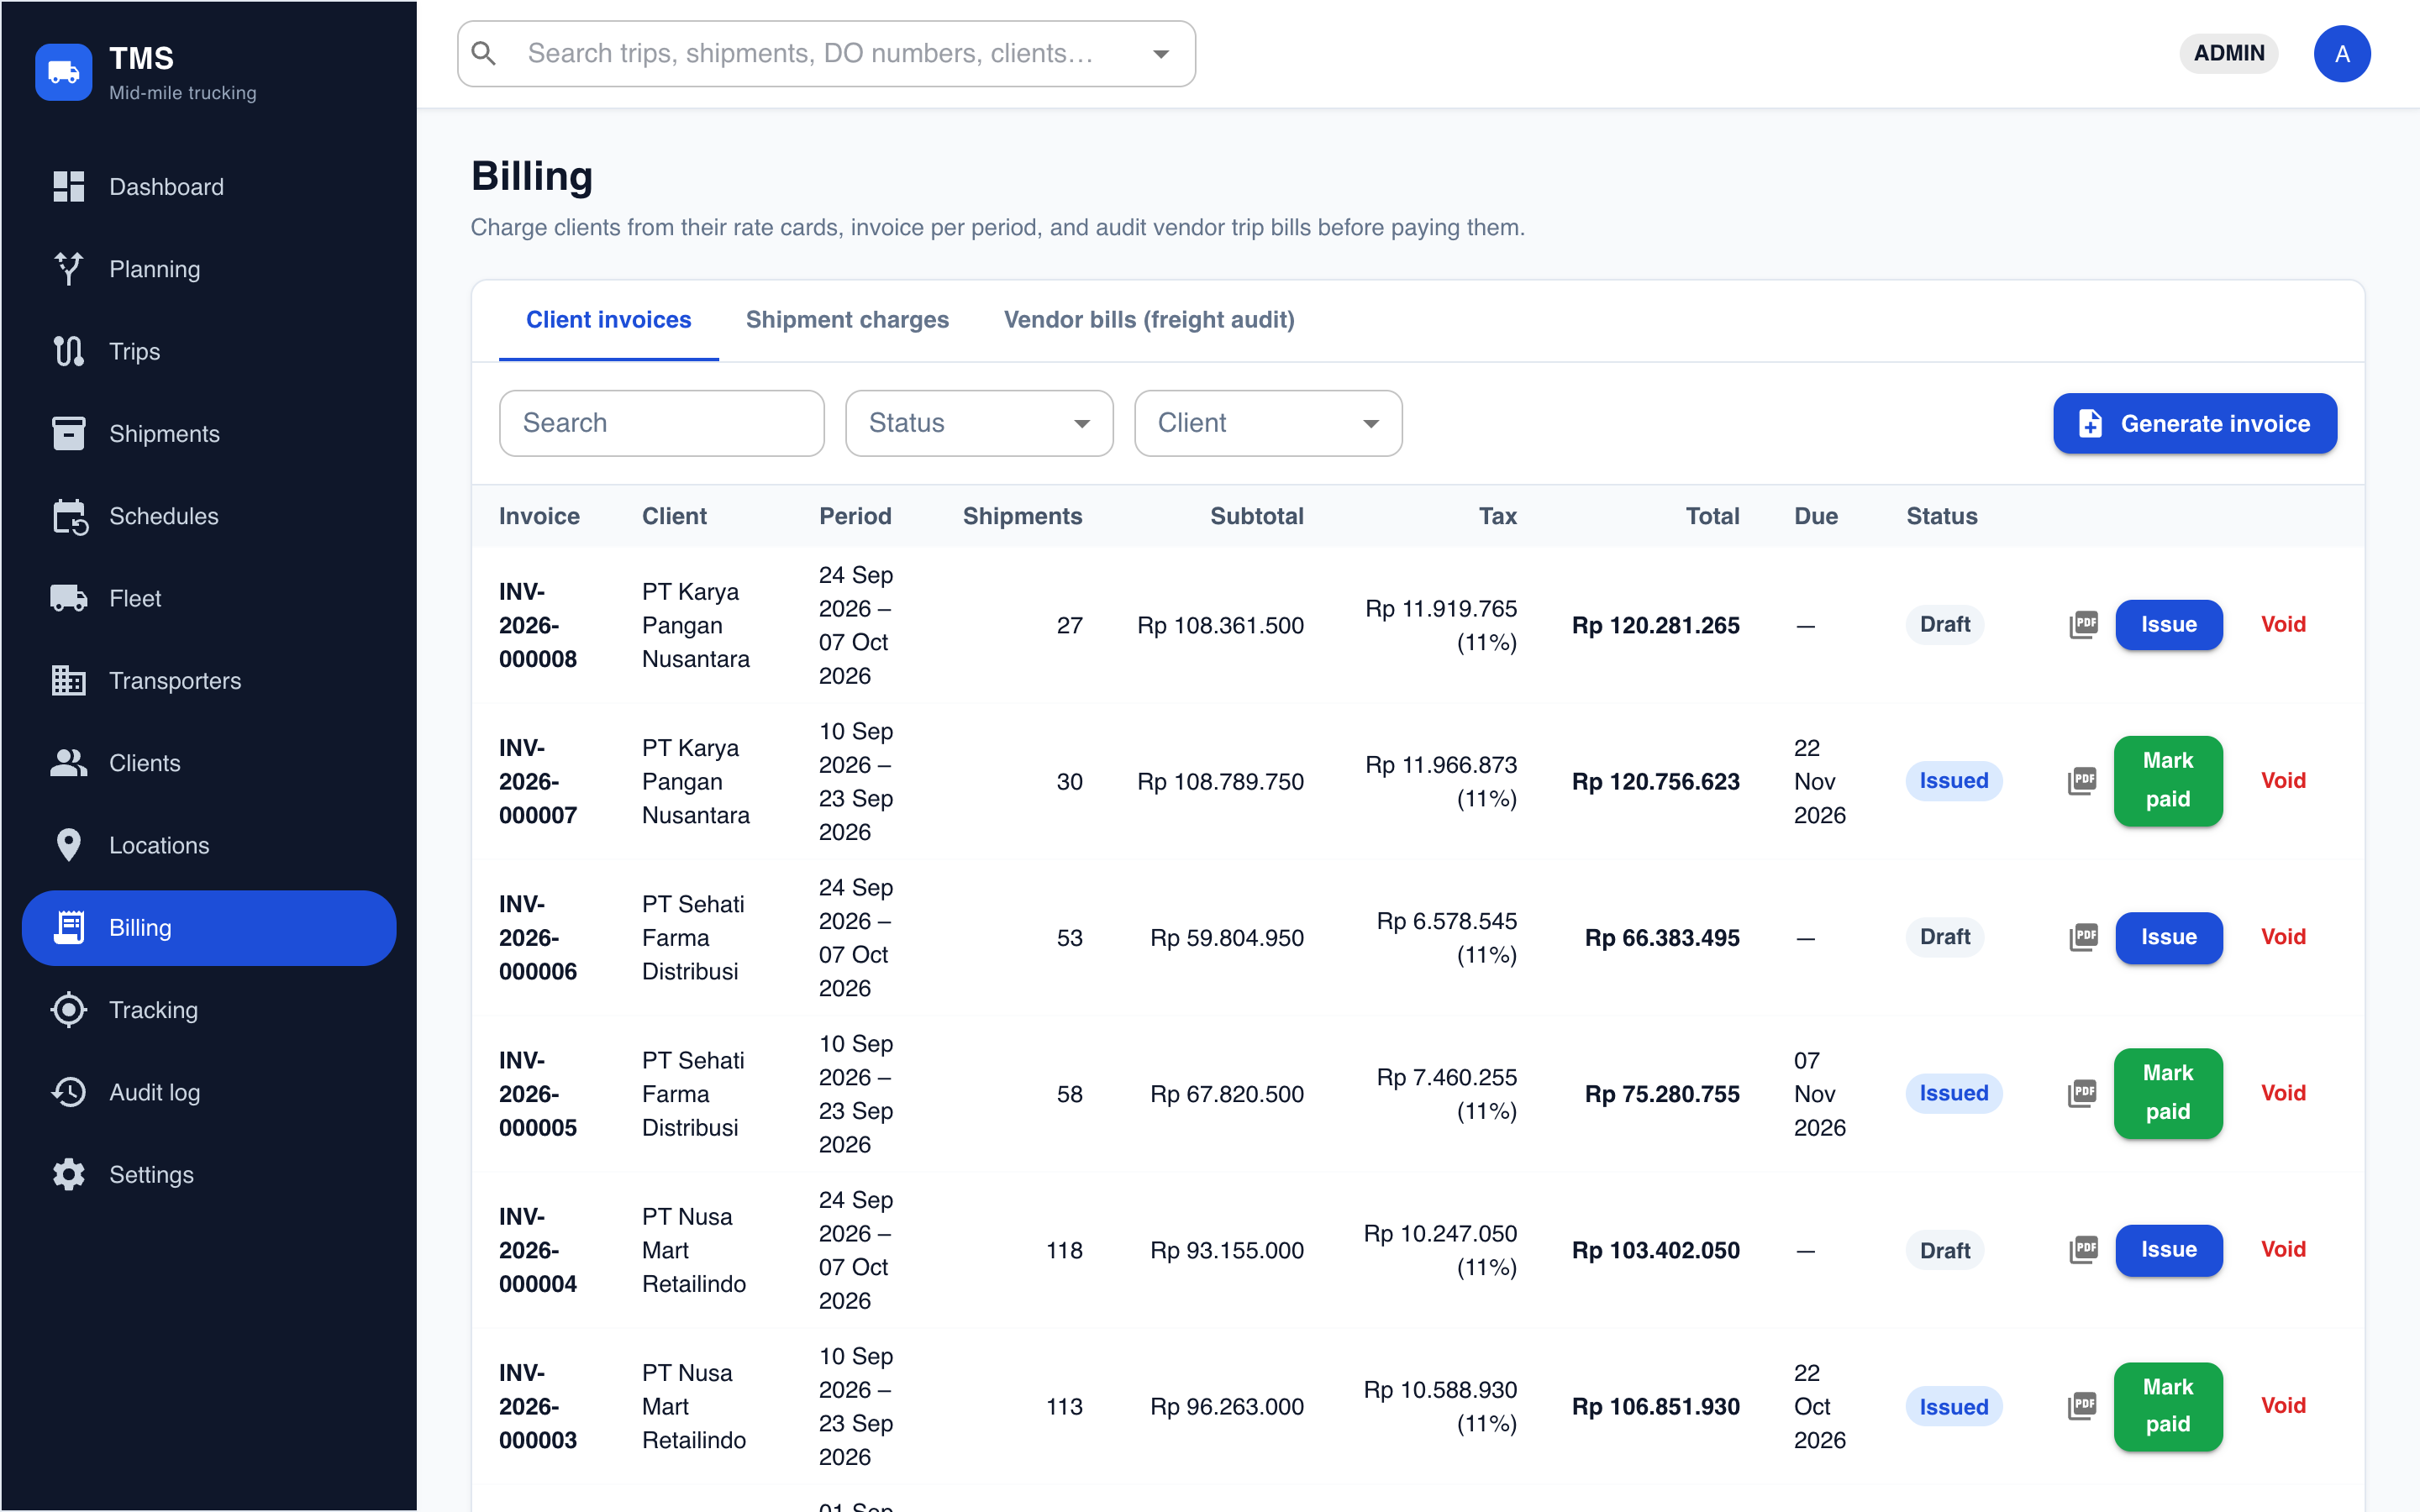Open the Fleet truck icon
This screenshot has width=2420, height=1512.
pos(68,598)
